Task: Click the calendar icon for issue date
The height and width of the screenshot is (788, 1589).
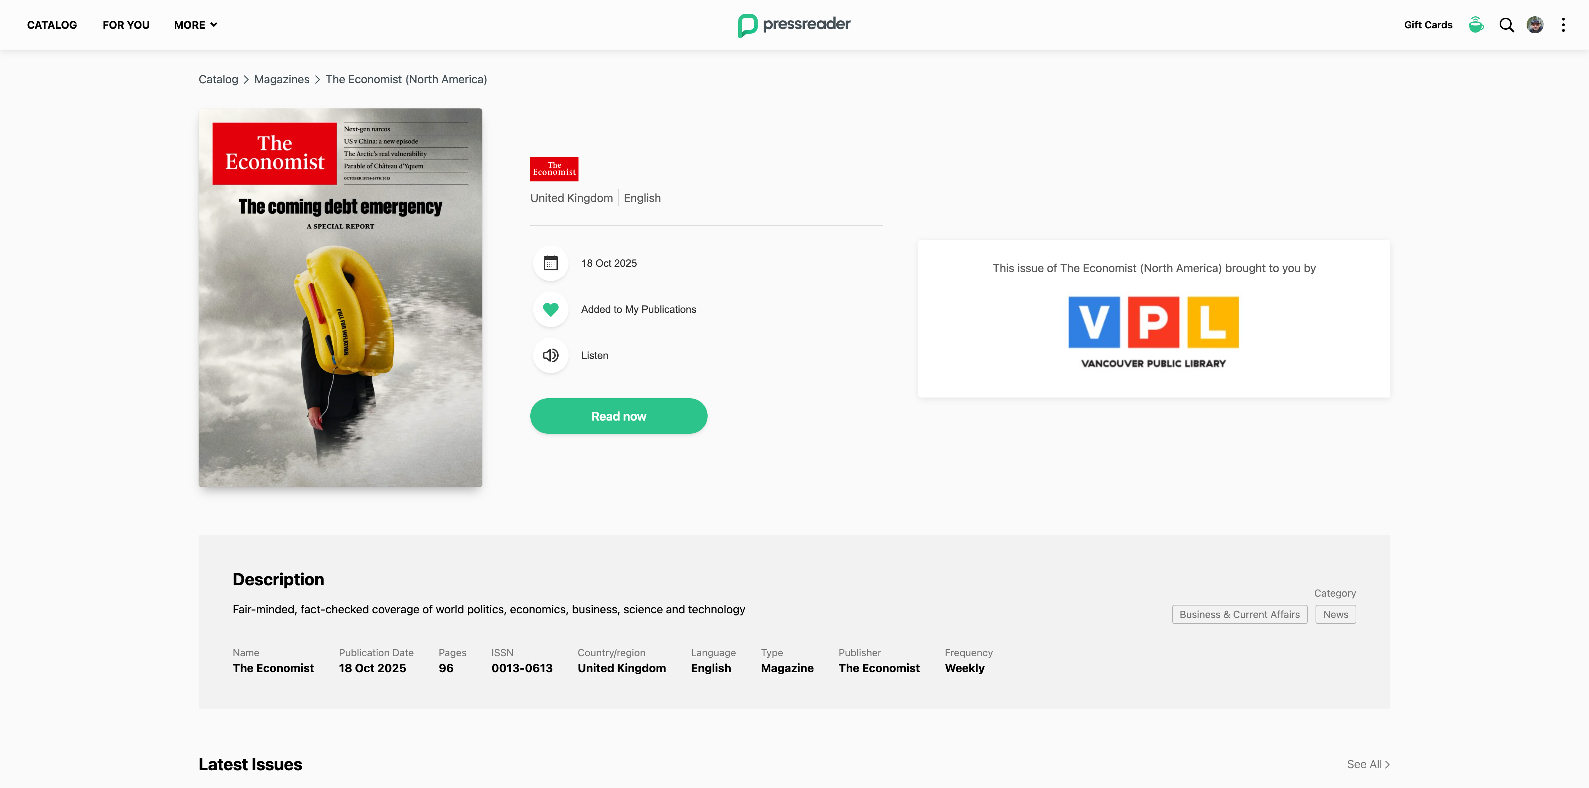Action: point(550,263)
